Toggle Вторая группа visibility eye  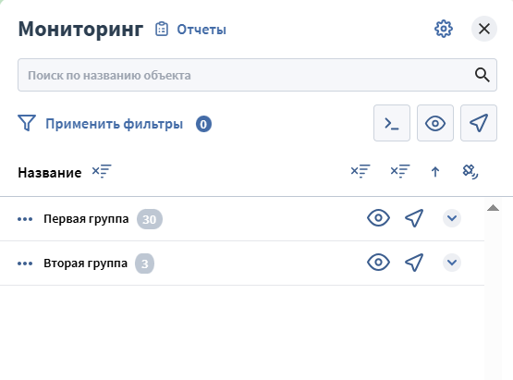(378, 263)
